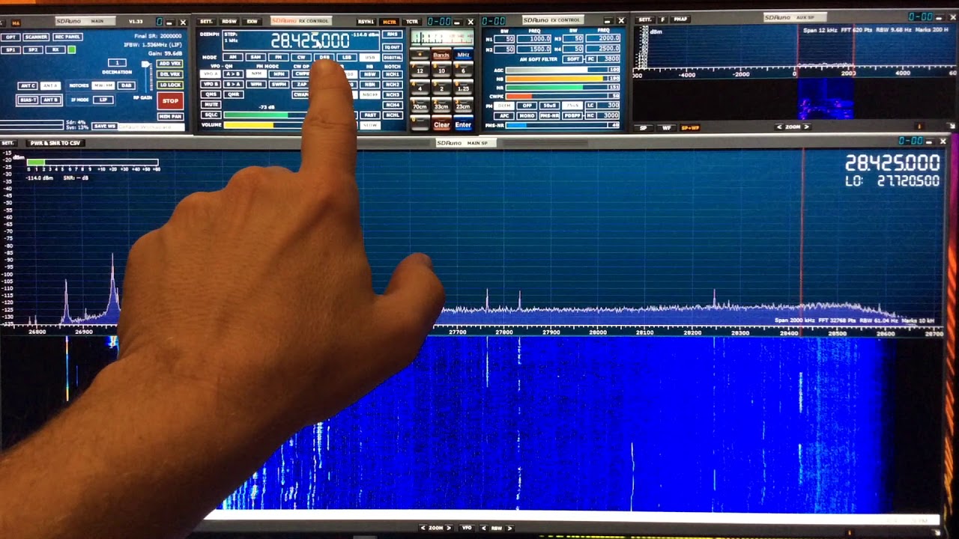Image resolution: width=959 pixels, height=539 pixels.
Task: Adjust the yellow VOLUME slider
Action: (x=264, y=125)
